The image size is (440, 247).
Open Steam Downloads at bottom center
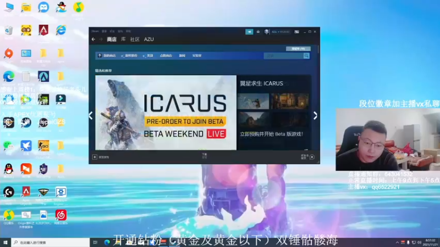point(204,156)
